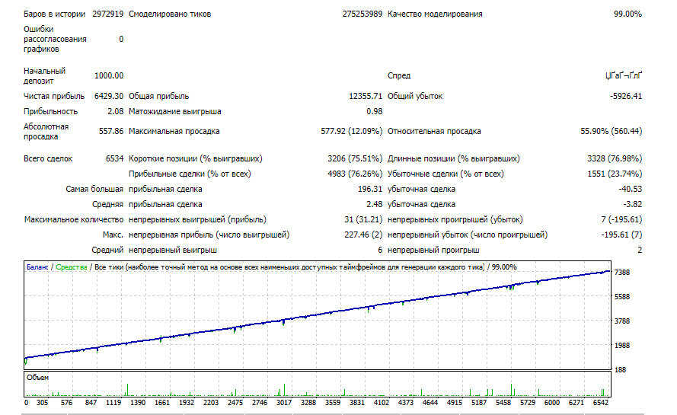The image size is (677, 415).
Task: Click the gross loss value -5926.41
Action: click(626, 96)
